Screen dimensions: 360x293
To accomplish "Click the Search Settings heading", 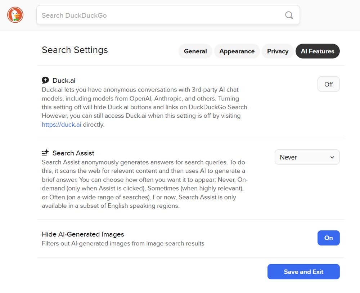I will click(75, 50).
